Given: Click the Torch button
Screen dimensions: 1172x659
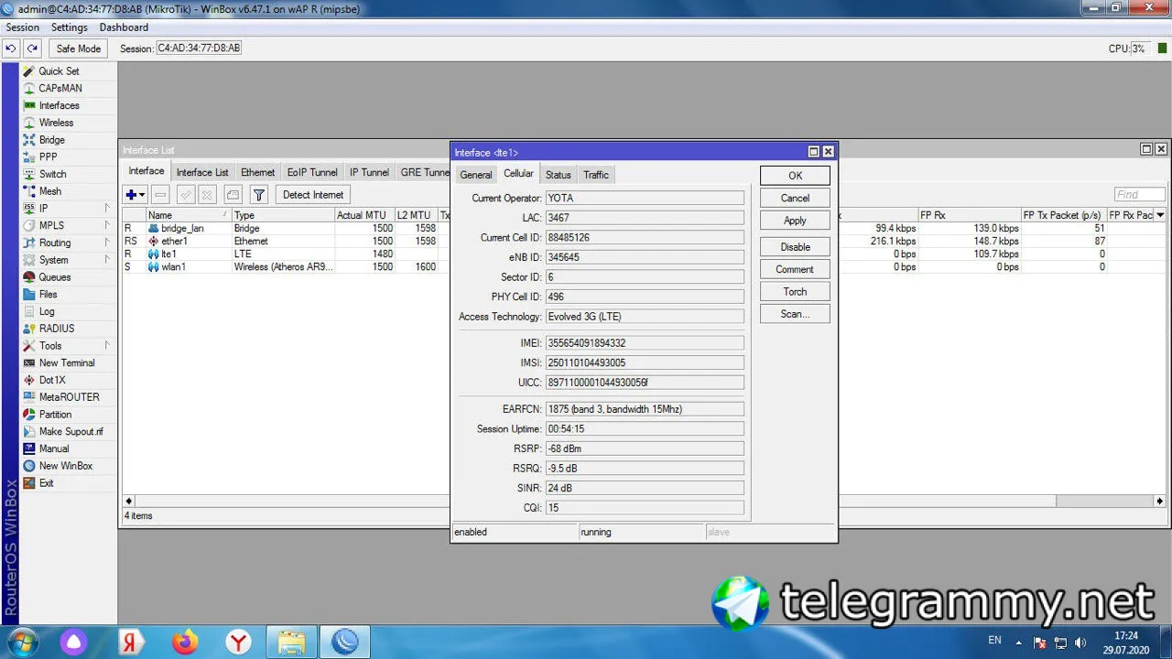Looking at the screenshot, I should click(795, 292).
